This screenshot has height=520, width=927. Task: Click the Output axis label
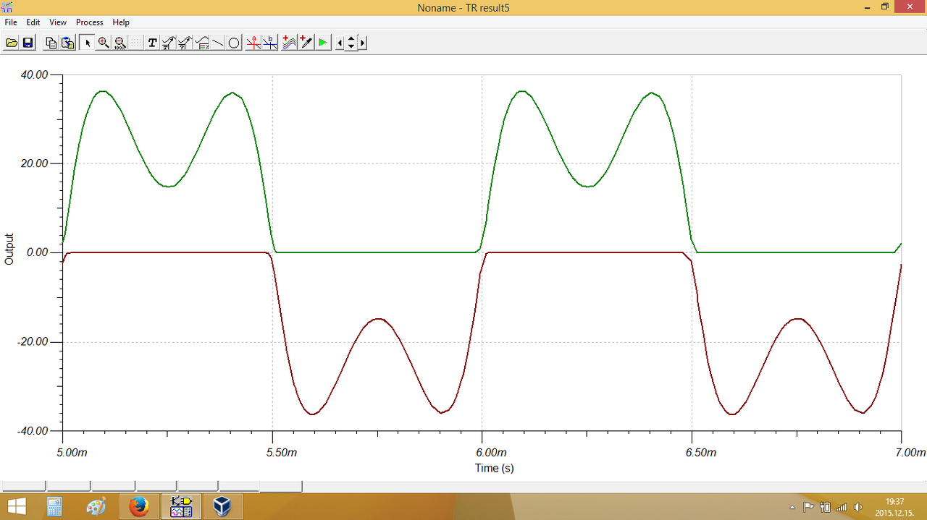pyautogui.click(x=9, y=249)
